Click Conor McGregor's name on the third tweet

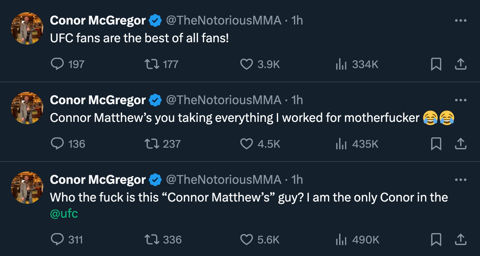(98, 180)
